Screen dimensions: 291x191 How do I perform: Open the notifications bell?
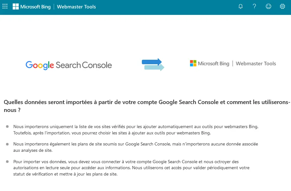click(240, 6)
